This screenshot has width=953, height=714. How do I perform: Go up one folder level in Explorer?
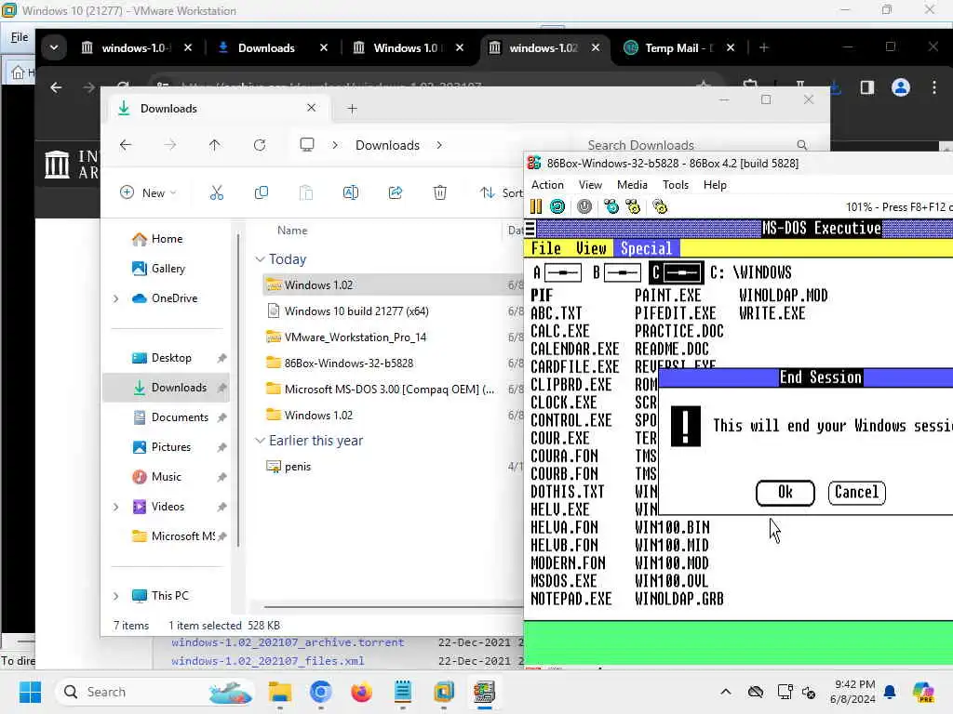click(x=215, y=145)
